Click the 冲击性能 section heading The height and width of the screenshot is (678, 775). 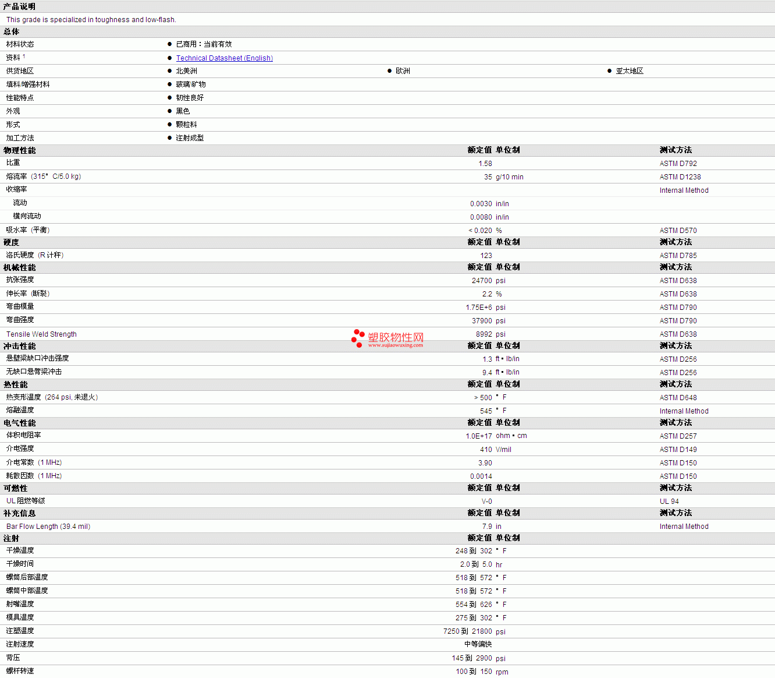click(19, 346)
